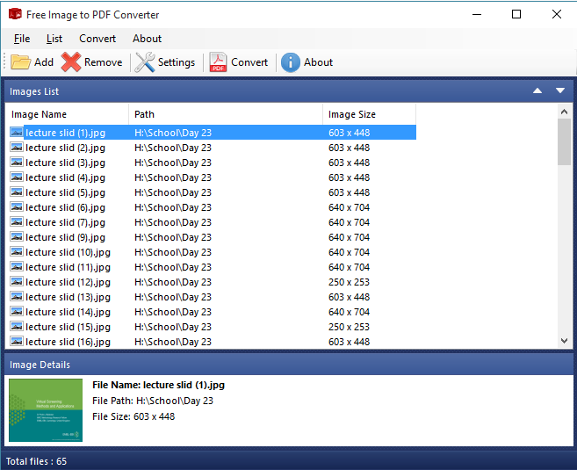The width and height of the screenshot is (577, 470).
Task: Click the Add folder icon in toolbar
Action: (x=20, y=62)
